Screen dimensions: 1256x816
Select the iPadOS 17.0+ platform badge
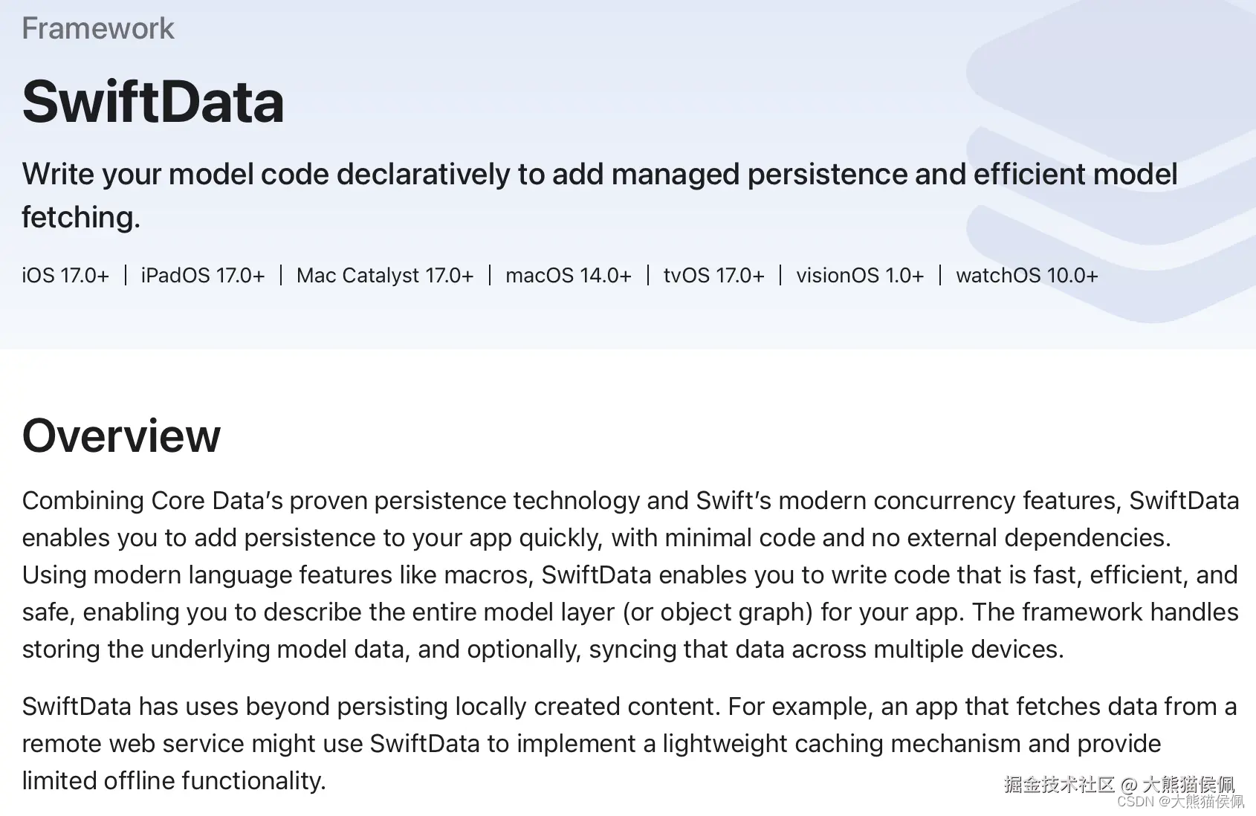(203, 276)
